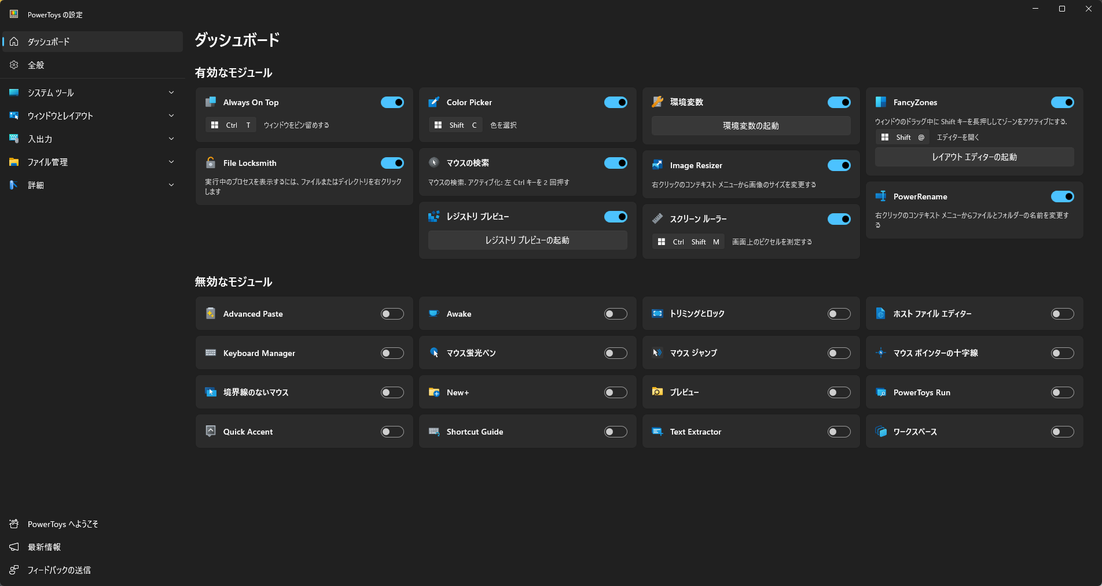
Task: Click the File Locksmith padlock icon
Action: (x=211, y=163)
